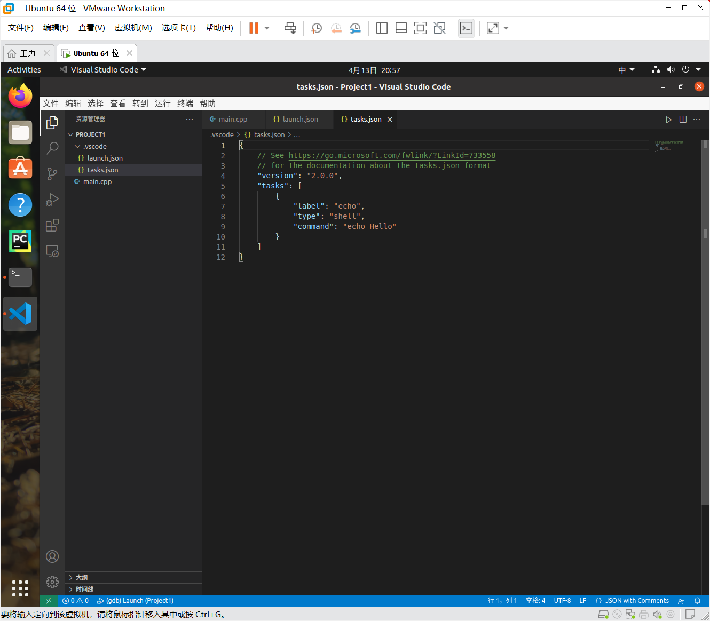This screenshot has height=621, width=710.
Task: Revert to VMware snapshot icon
Action: point(336,28)
